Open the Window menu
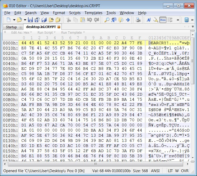Image resolution: width=197 pixels, height=176 pixels. click(127, 13)
